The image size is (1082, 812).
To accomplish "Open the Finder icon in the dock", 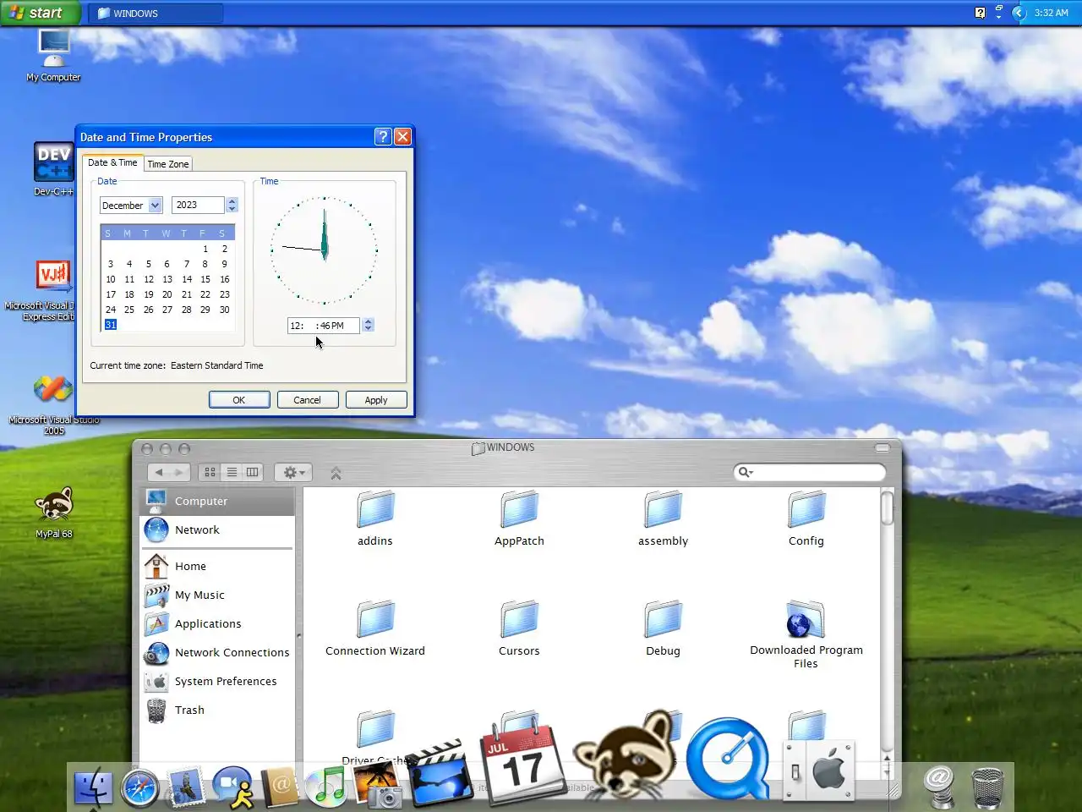I will 93,788.
